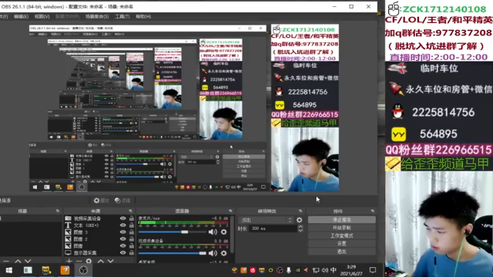
Task: Pop out the 混音器 dock panel
Action: 230,211
